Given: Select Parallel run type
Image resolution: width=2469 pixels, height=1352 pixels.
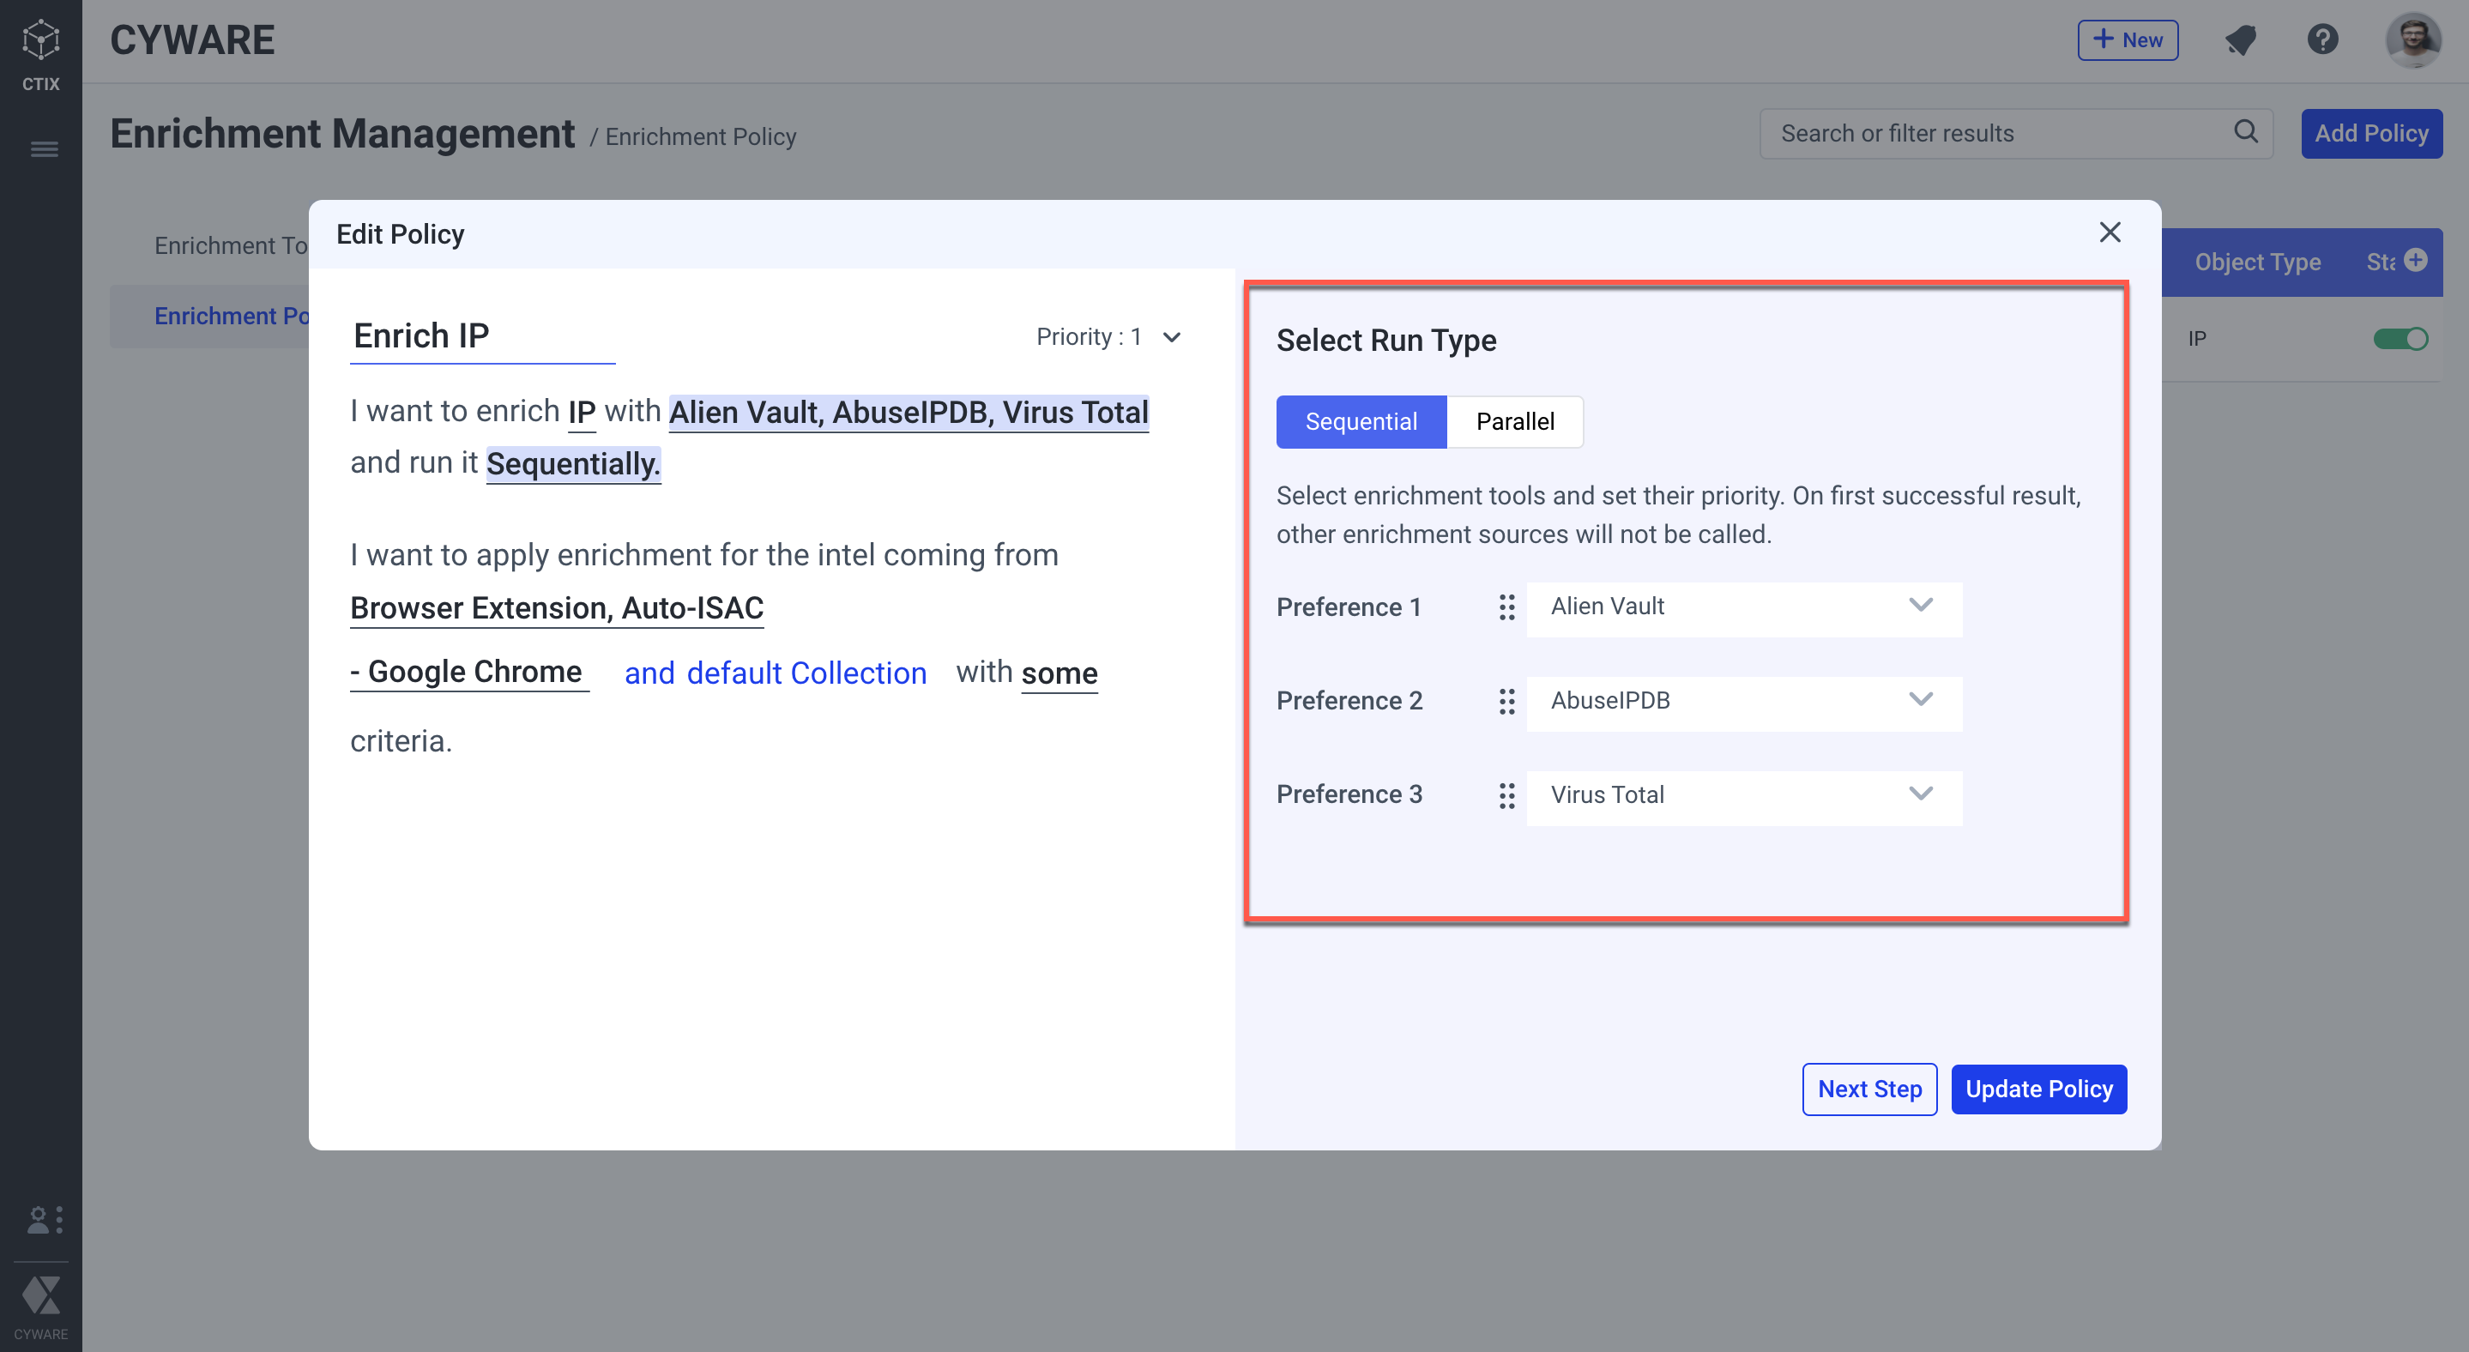Looking at the screenshot, I should [1514, 421].
